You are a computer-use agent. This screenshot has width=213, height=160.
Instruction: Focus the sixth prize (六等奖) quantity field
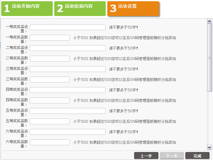[x=50, y=142]
